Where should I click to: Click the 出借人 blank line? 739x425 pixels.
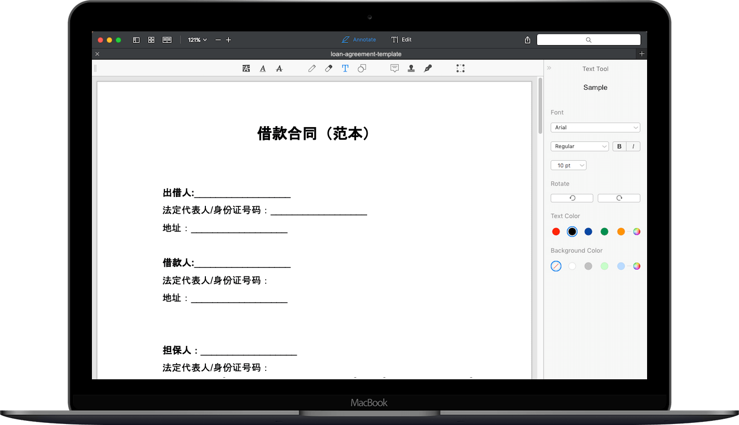pos(242,194)
